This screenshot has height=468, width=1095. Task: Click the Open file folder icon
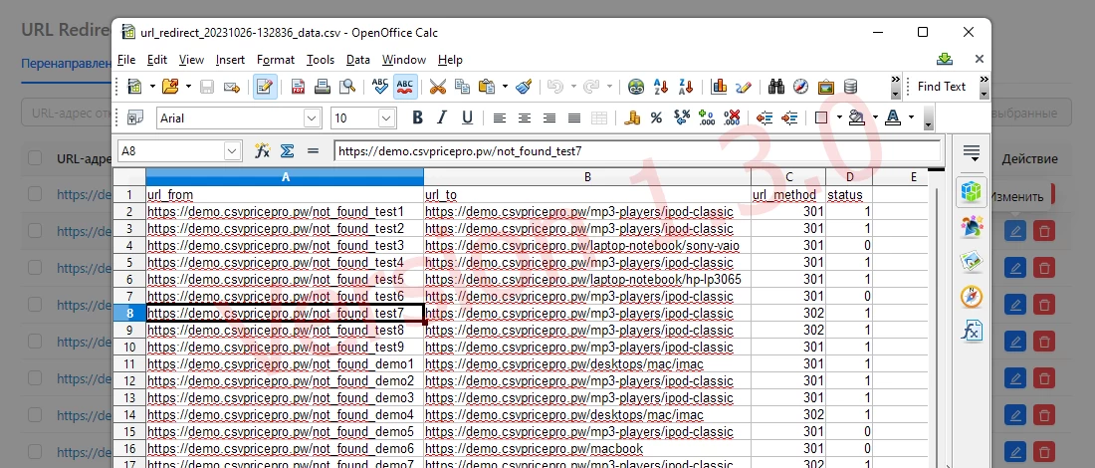[169, 87]
